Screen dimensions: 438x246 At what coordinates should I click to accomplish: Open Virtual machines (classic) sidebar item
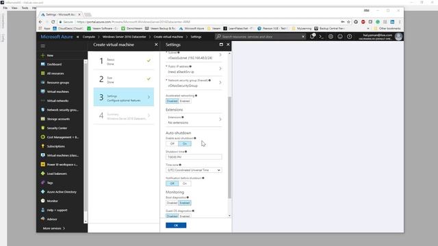click(x=62, y=155)
